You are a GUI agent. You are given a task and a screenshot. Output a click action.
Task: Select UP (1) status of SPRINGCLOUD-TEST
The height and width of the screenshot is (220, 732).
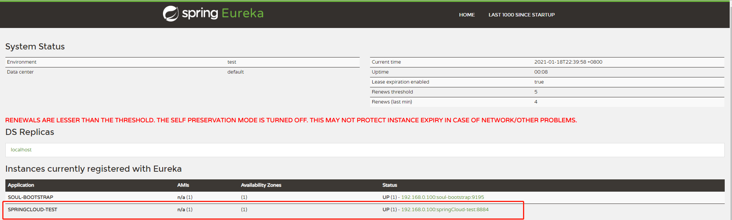pyautogui.click(x=390, y=210)
